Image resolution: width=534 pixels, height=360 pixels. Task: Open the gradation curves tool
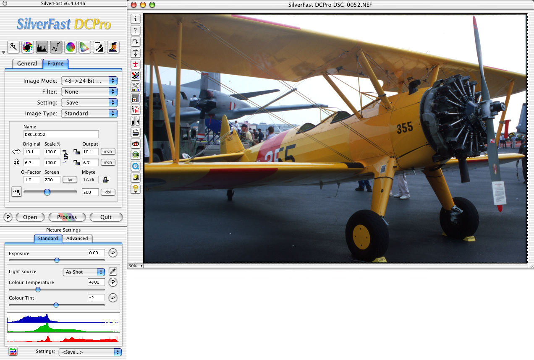tap(56, 47)
